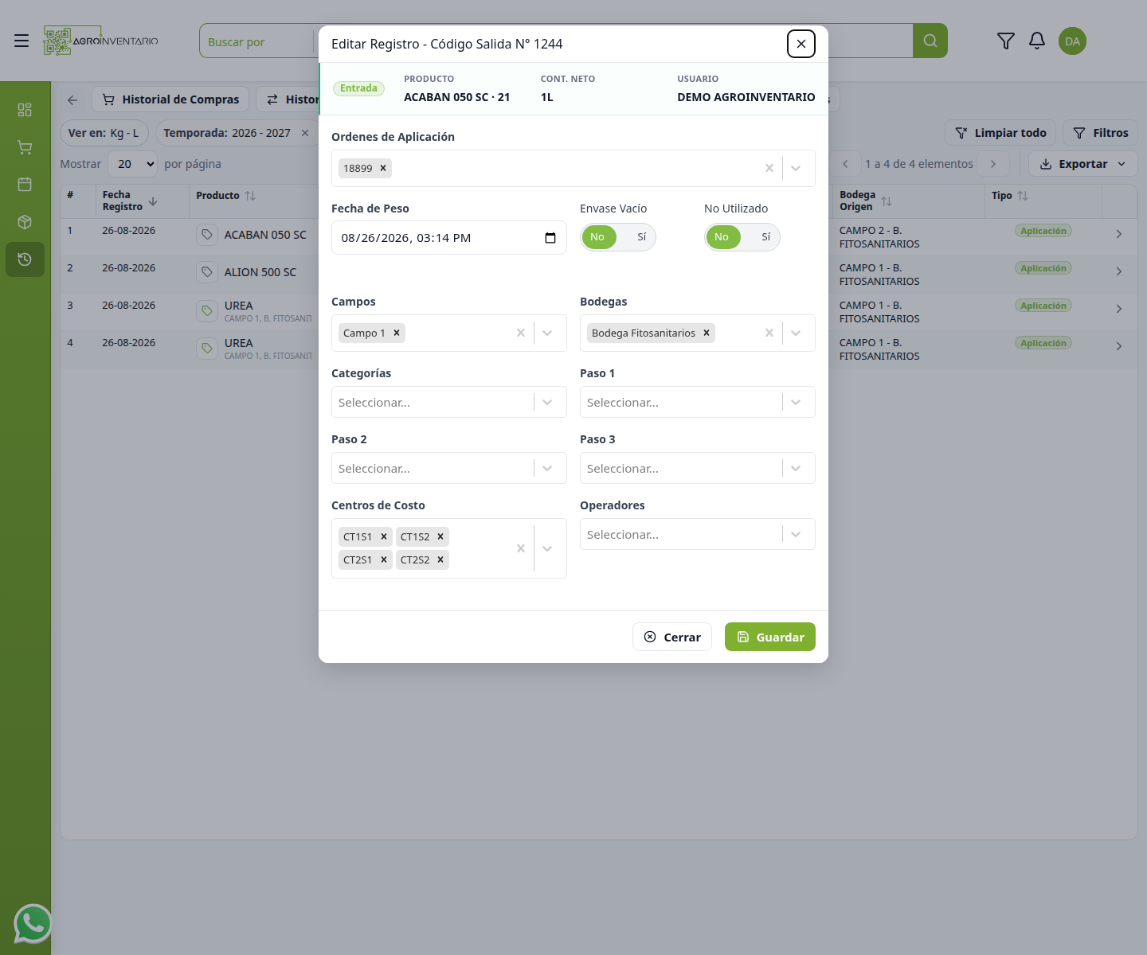Open the DA user avatar

(1072, 41)
